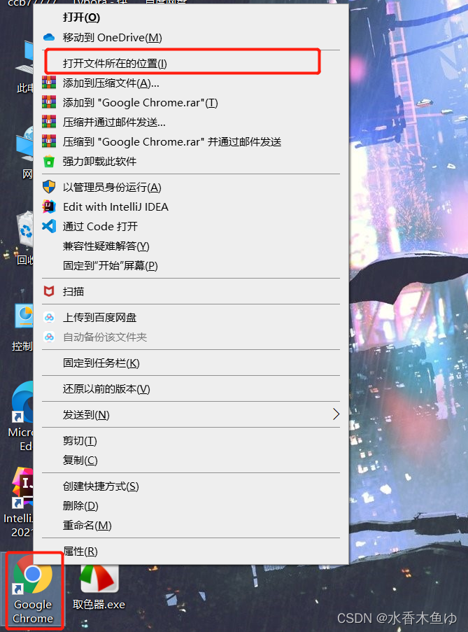468x632 pixels.
Task: Select the IntelliJ IDEA desktop shortcut
Action: (x=18, y=503)
